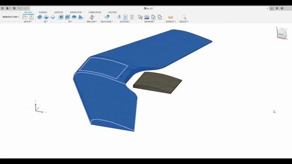Undo the last action
Image resolution: width=292 pixels, height=164 pixels.
(19, 8)
